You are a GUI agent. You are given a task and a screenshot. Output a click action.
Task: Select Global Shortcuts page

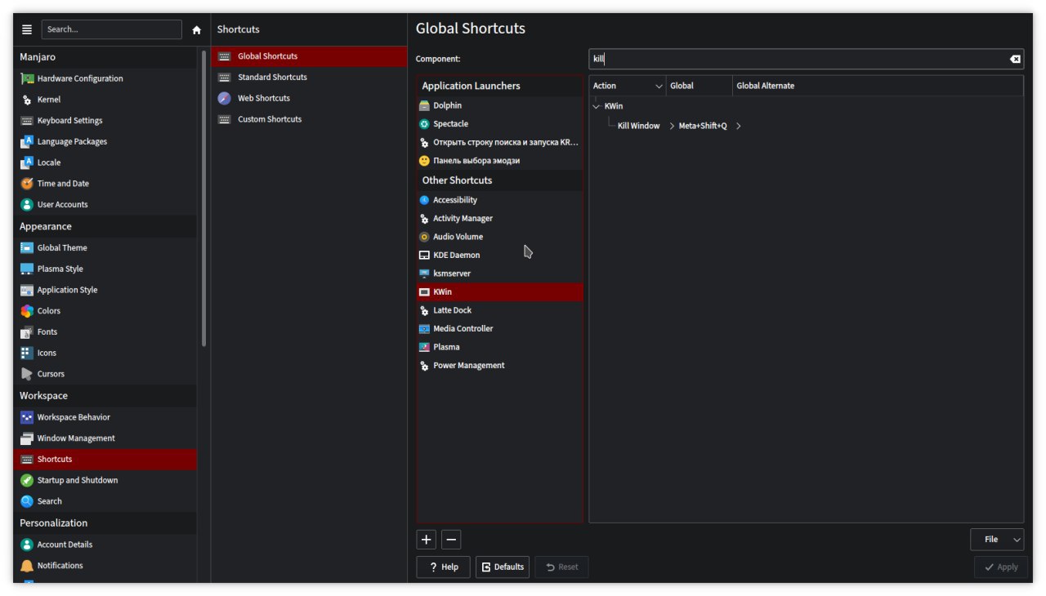point(309,56)
